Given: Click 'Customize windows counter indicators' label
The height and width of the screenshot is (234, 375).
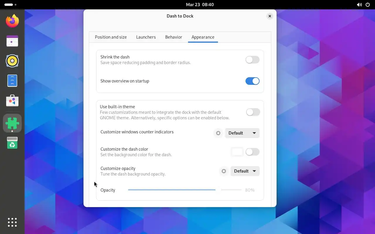Looking at the screenshot, I should pyautogui.click(x=137, y=132).
